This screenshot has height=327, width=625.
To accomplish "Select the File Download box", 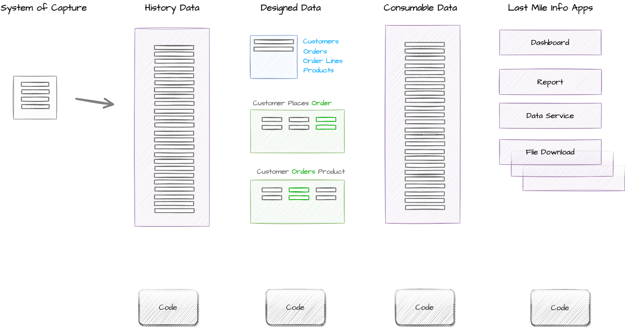I will click(x=550, y=152).
